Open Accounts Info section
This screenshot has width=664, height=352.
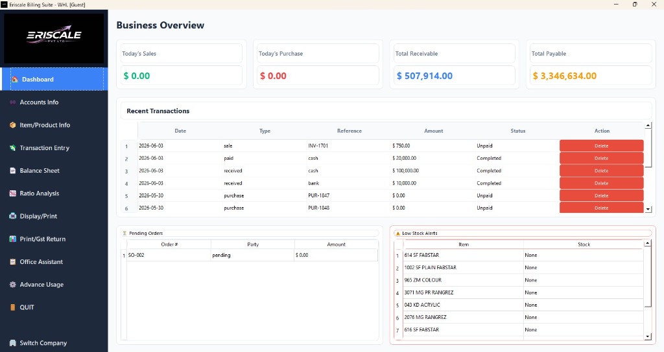click(x=54, y=102)
